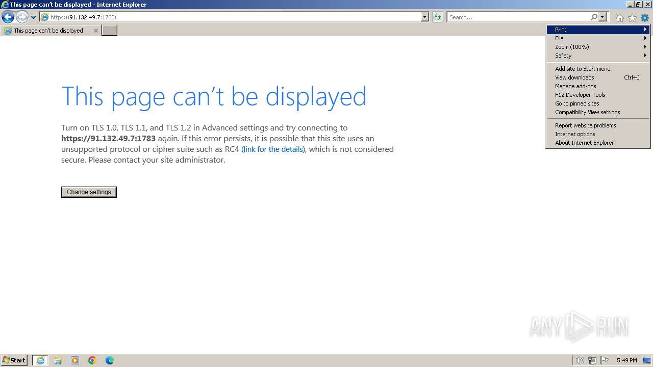Click the magnifier search icon

click(x=594, y=17)
